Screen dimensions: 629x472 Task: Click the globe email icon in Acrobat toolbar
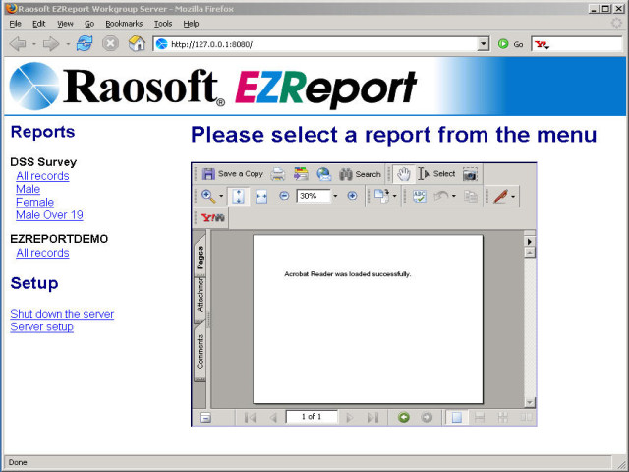click(x=324, y=174)
